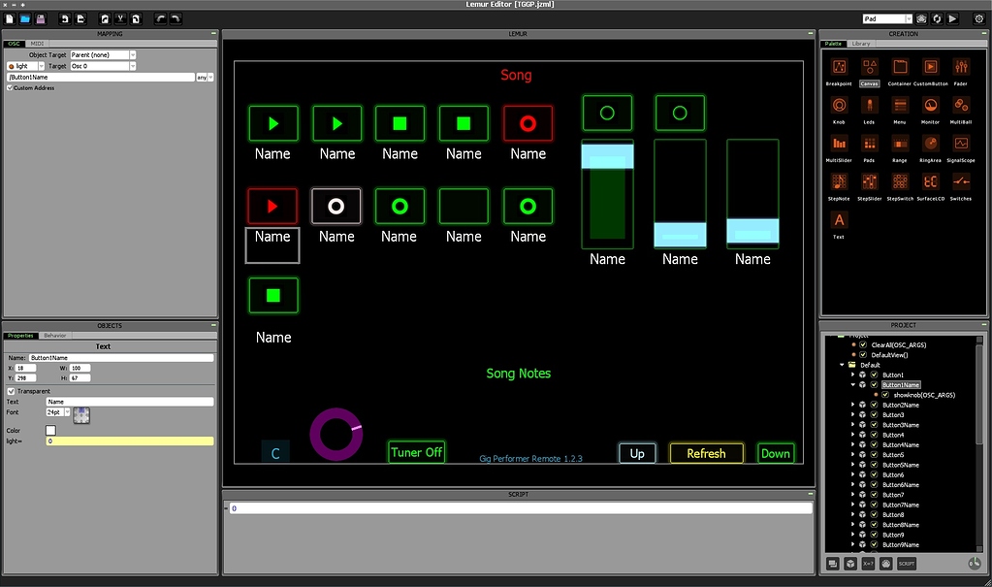This screenshot has width=992, height=587.
Task: Click the Refresh button on the canvas
Action: pos(706,453)
